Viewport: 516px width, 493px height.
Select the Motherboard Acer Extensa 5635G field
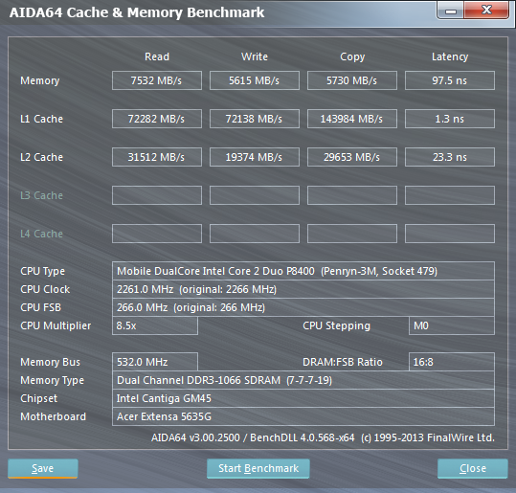coord(303,416)
